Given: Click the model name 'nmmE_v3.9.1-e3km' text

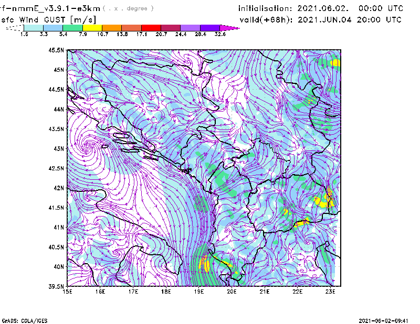Looking at the screenshot, I should [55, 9].
